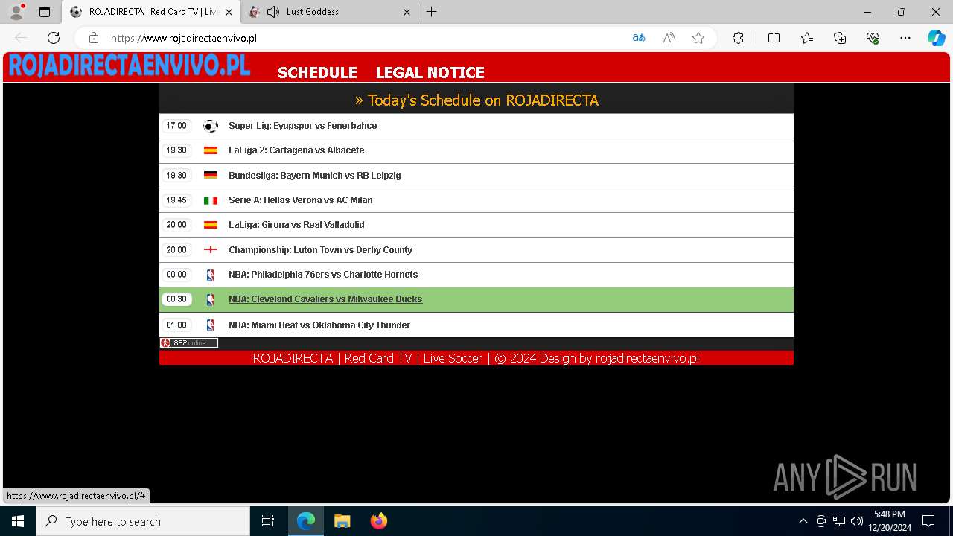Open LaLiga: Girona vs Real Valladolid
Image resolution: width=953 pixels, height=536 pixels.
pos(296,225)
